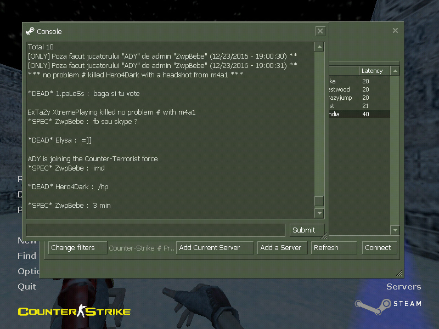Screen dimensions: 439x329
Task: Choose Quit from the main menu
Action: tap(27, 286)
